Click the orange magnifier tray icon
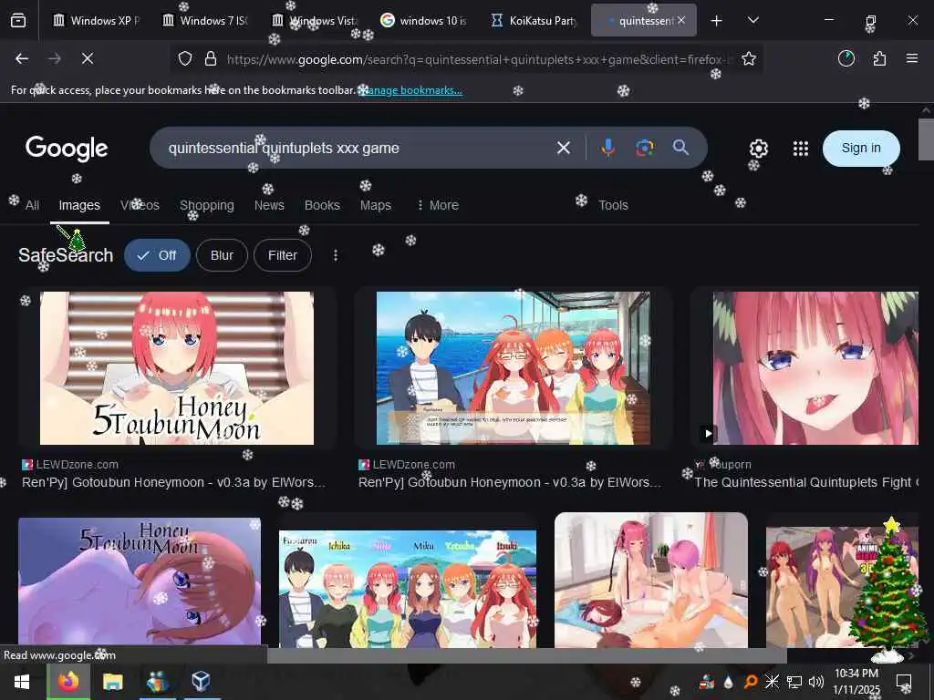 tap(751, 682)
